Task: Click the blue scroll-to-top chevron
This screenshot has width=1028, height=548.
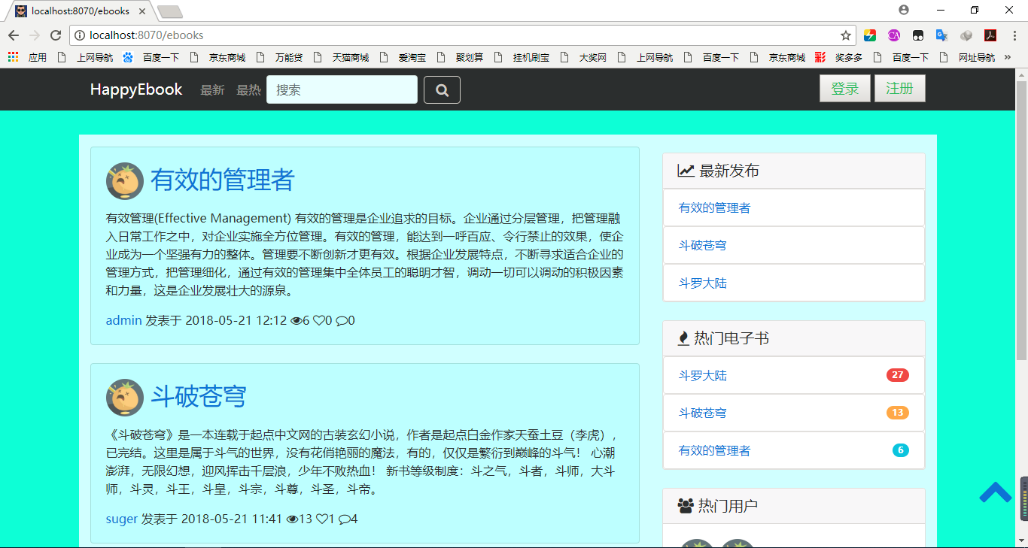Action: coord(995,492)
